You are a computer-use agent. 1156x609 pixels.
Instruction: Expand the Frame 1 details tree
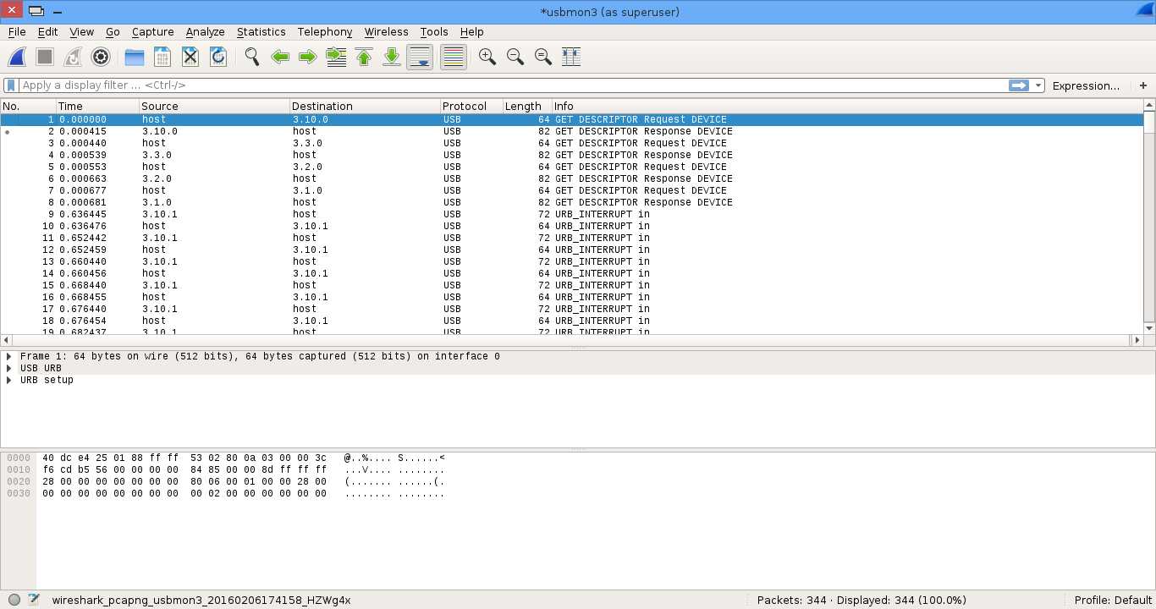point(9,357)
